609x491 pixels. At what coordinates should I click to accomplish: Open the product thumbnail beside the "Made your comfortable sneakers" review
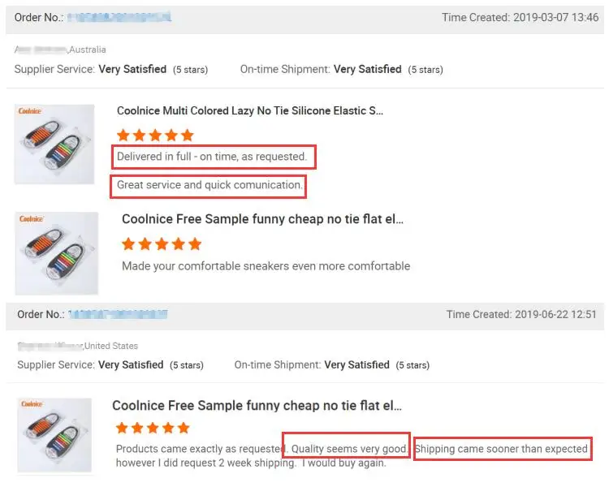pyautogui.click(x=57, y=252)
